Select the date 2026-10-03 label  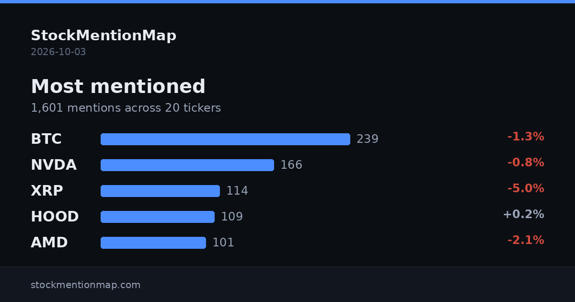58,52
